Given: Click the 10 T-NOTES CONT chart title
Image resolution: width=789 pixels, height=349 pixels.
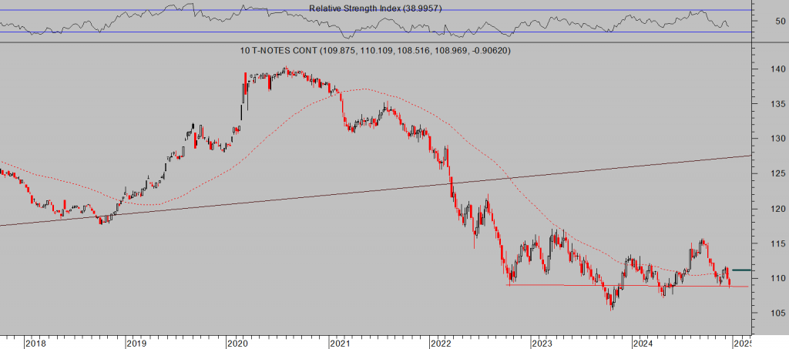Looking at the screenshot, I should click(376, 51).
